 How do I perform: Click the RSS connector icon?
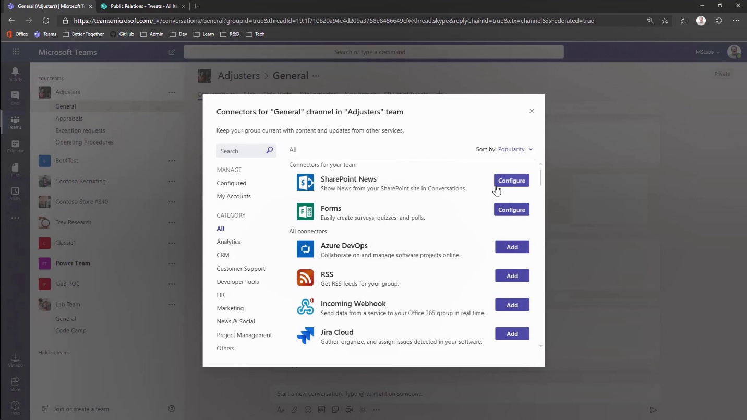(x=305, y=278)
